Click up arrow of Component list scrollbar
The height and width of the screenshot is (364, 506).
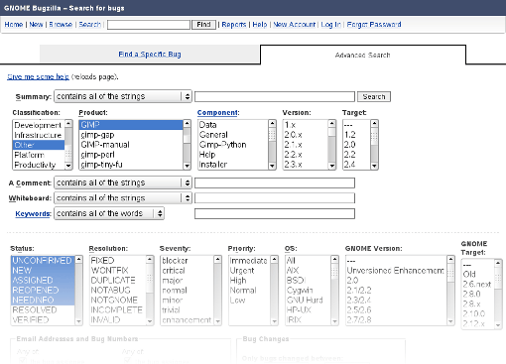272,124
